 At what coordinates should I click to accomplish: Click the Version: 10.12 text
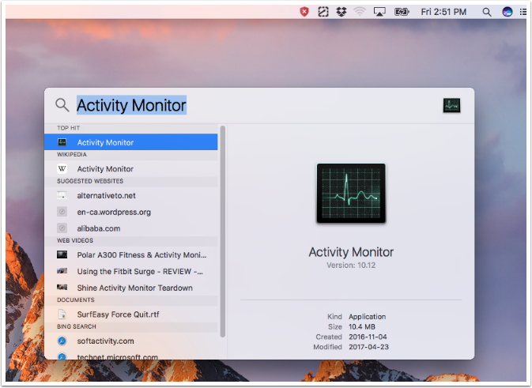click(x=351, y=266)
